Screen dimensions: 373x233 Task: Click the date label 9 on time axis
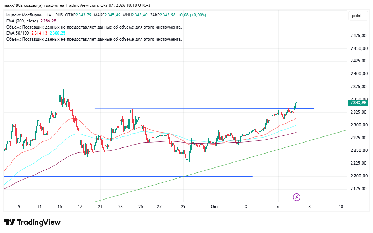click(x=19, y=207)
